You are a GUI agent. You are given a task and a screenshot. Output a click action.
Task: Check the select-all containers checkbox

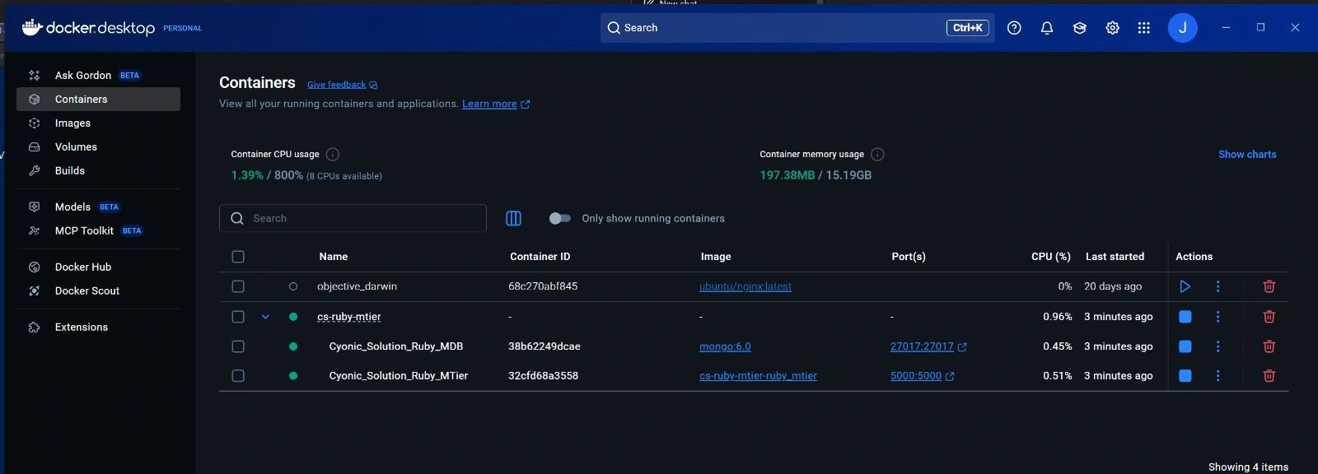(x=238, y=257)
